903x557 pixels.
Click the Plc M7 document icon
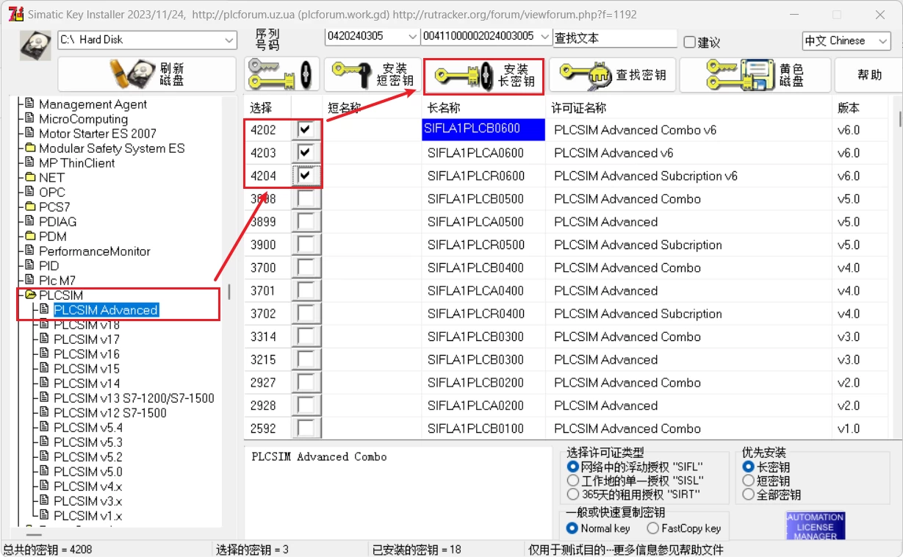pos(30,280)
